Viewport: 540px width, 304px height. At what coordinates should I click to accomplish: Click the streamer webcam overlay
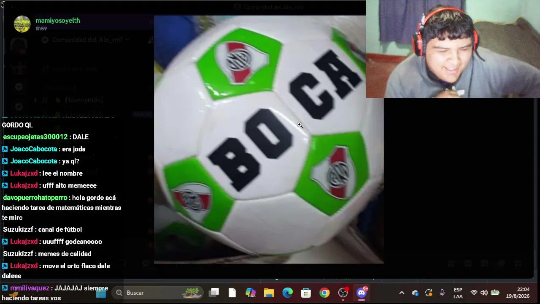[x=453, y=49]
